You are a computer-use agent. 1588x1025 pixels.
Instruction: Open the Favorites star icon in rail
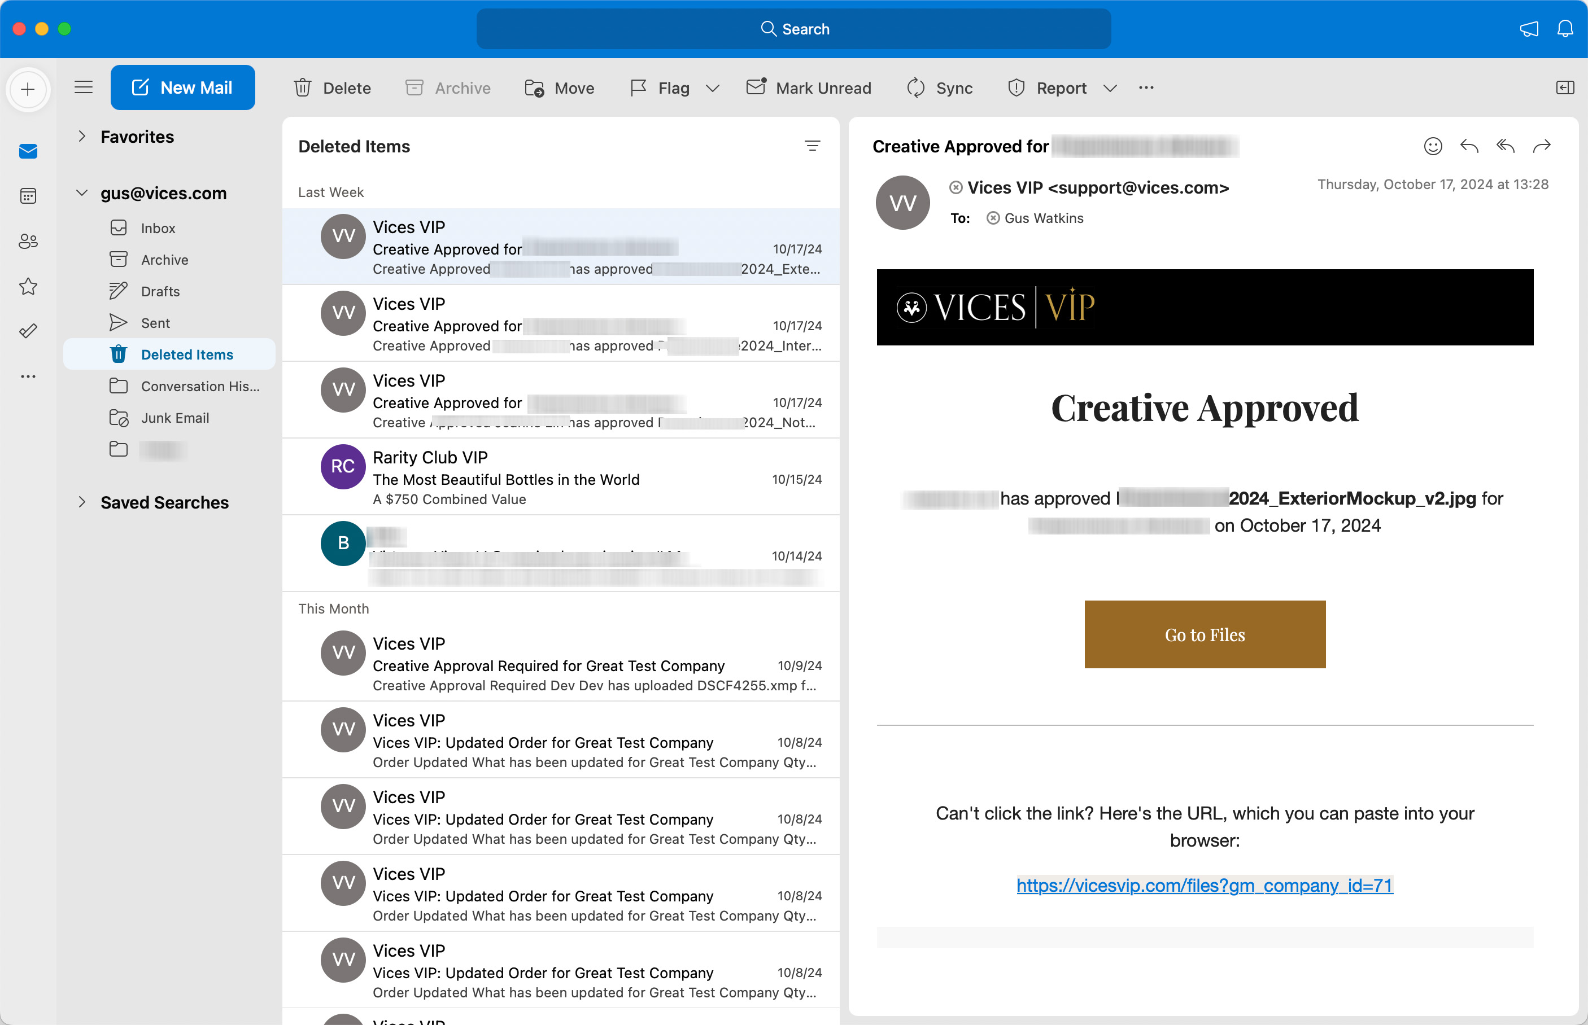point(28,286)
